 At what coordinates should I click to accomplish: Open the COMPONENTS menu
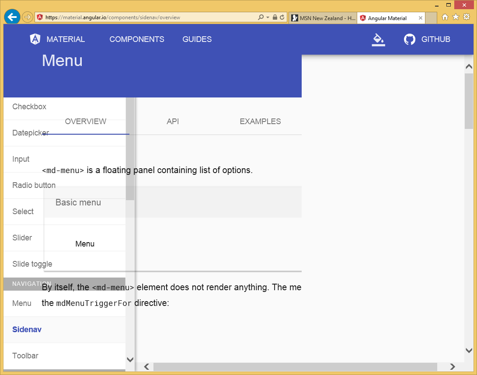coord(137,39)
